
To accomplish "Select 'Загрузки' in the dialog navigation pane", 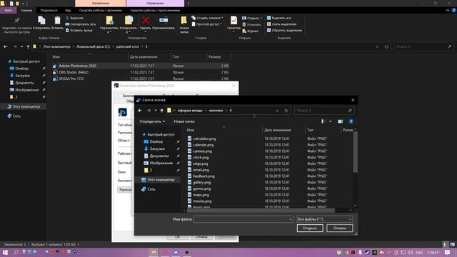I will click(157, 148).
